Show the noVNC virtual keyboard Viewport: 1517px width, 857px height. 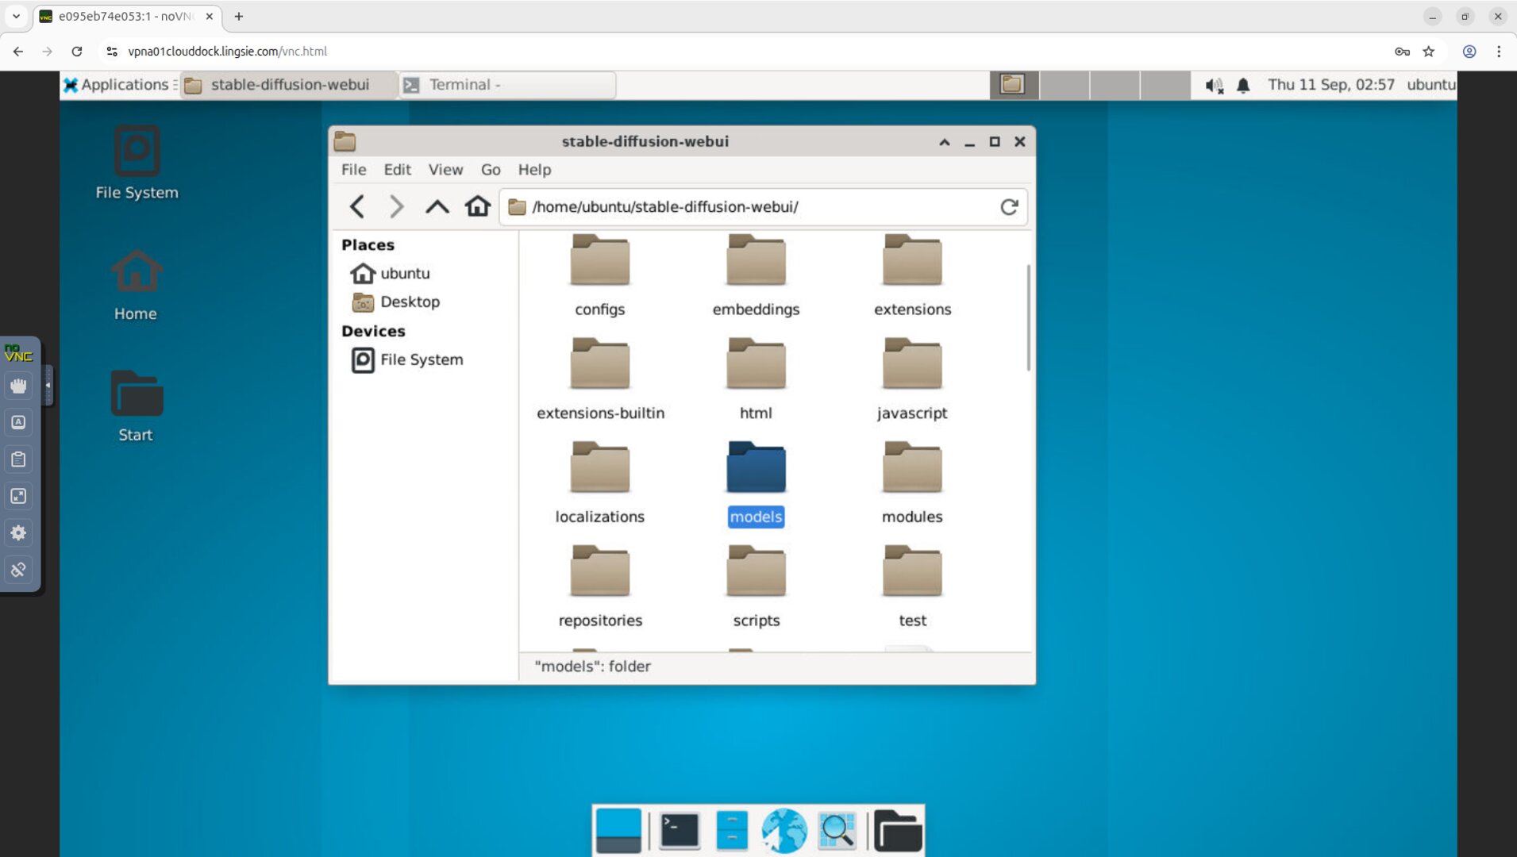pos(18,421)
